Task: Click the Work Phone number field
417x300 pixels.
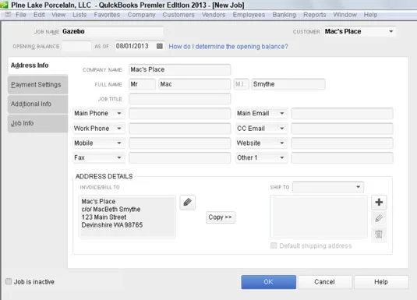Action: (x=179, y=129)
